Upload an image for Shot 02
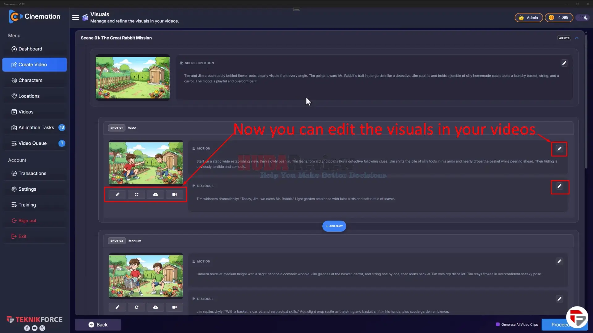The height and width of the screenshot is (333, 593). [x=155, y=307]
